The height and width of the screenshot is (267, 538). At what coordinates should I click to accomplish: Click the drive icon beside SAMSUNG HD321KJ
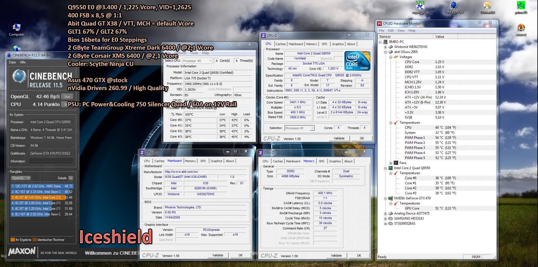(391, 219)
